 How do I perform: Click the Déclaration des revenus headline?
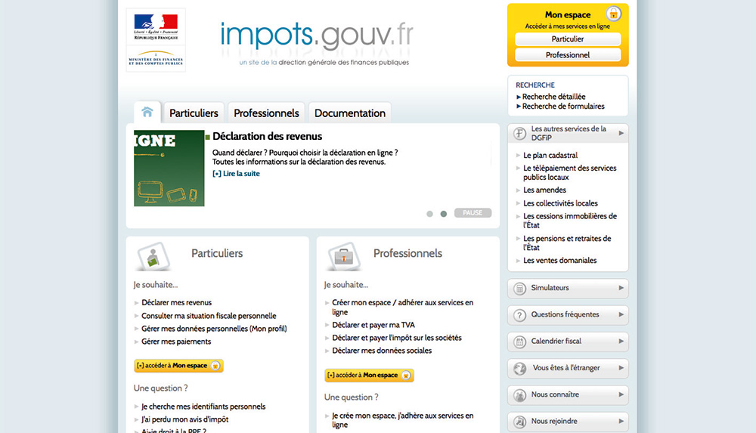267,137
